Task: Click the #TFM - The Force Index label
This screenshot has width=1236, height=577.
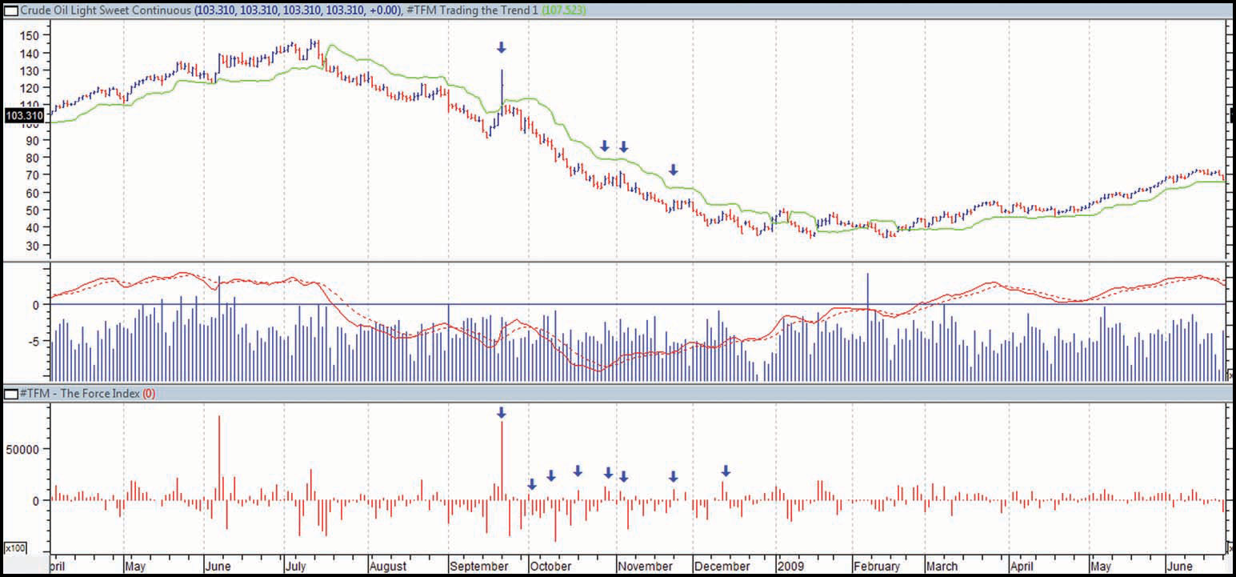Action: pyautogui.click(x=80, y=394)
